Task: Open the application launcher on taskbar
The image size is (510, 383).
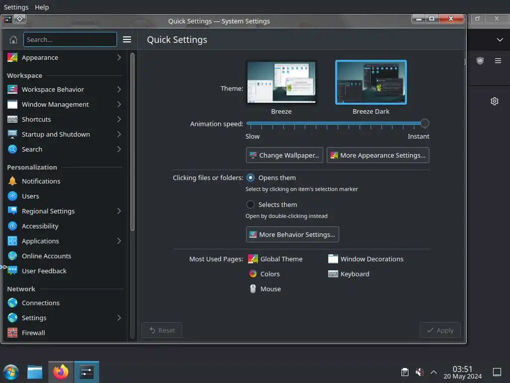Action: pyautogui.click(x=11, y=372)
